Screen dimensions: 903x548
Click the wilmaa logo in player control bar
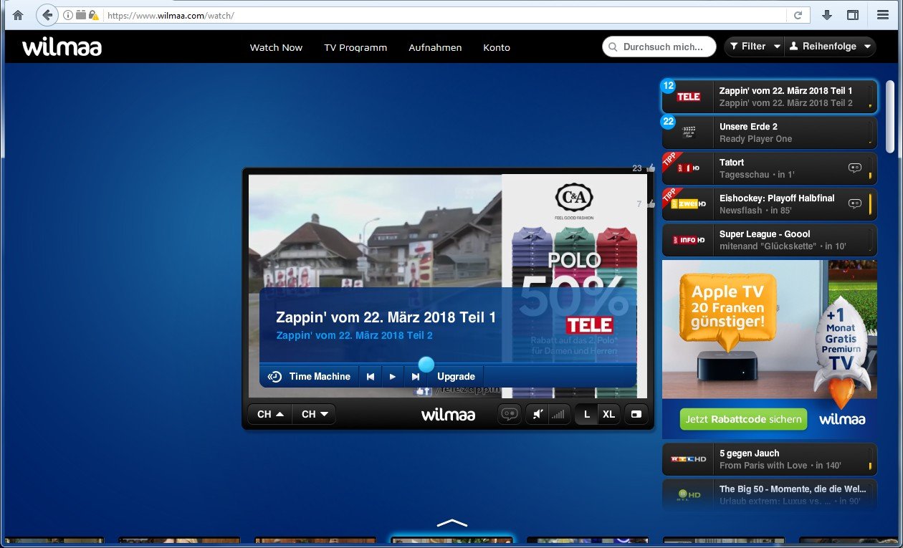tap(448, 414)
